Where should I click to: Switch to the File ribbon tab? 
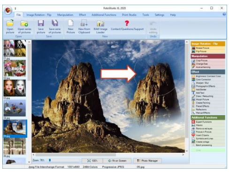coord(18,15)
